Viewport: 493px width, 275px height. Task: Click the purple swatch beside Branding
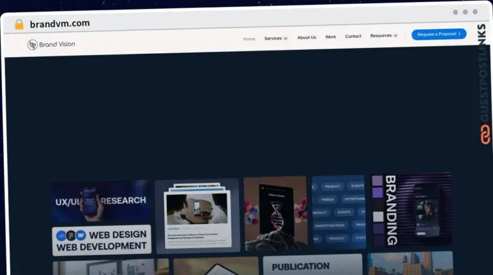(377, 192)
